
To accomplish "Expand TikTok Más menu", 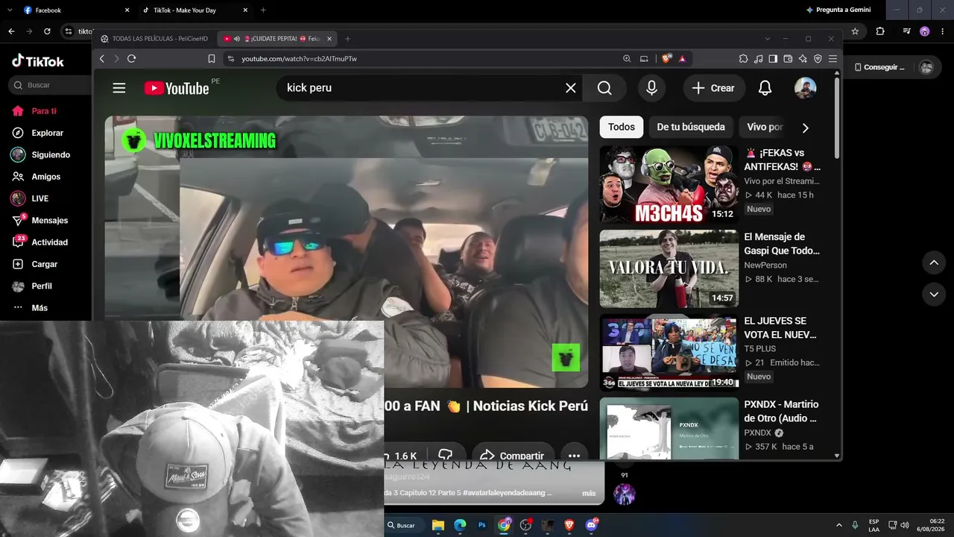I will [x=30, y=307].
